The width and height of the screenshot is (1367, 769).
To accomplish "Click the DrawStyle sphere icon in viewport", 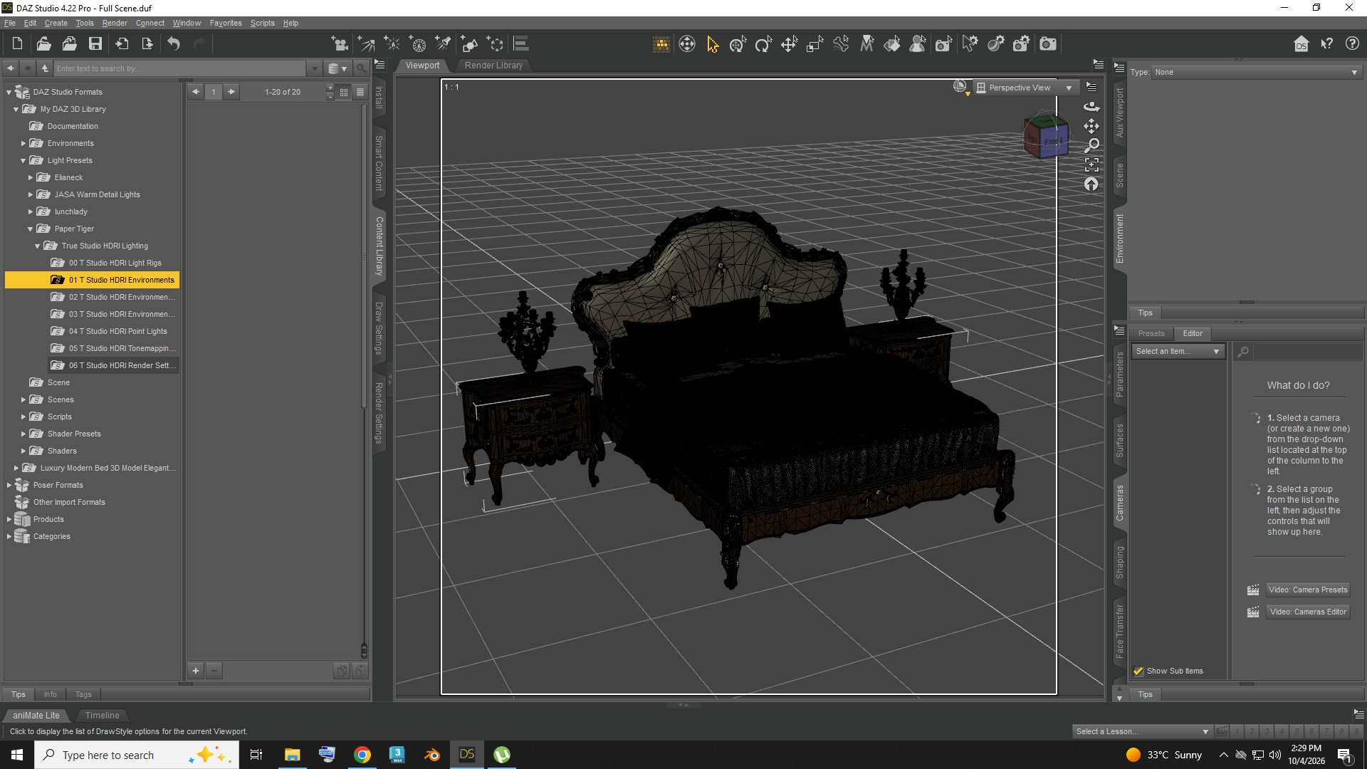I will (961, 87).
